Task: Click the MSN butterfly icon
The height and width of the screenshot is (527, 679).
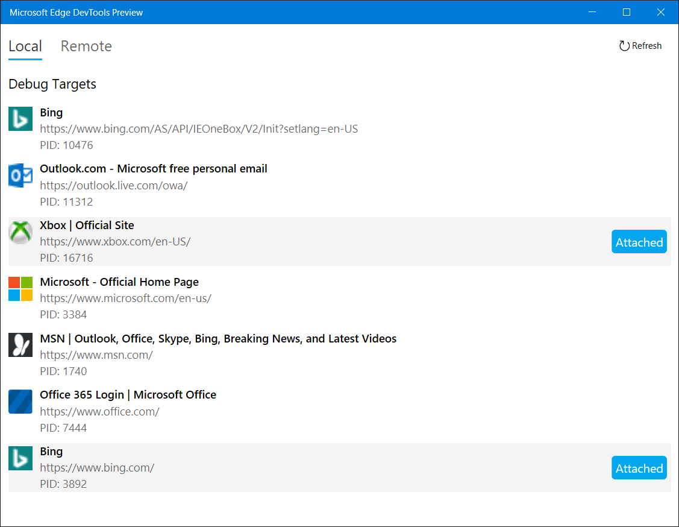Action: click(x=20, y=345)
